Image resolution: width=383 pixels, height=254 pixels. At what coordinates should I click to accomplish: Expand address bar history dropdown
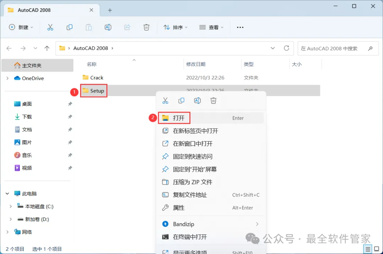[273, 48]
